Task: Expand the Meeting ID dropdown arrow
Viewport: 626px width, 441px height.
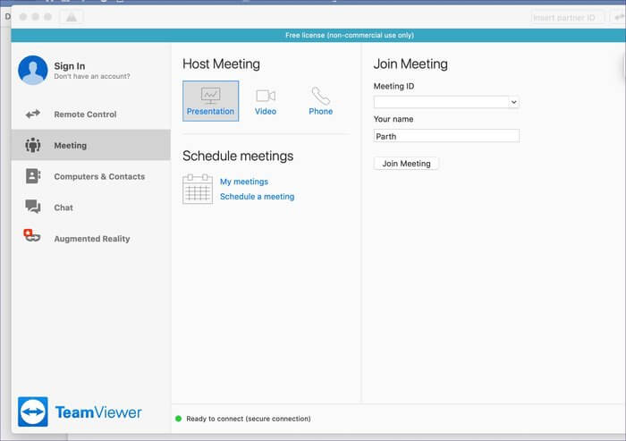Action: [514, 102]
